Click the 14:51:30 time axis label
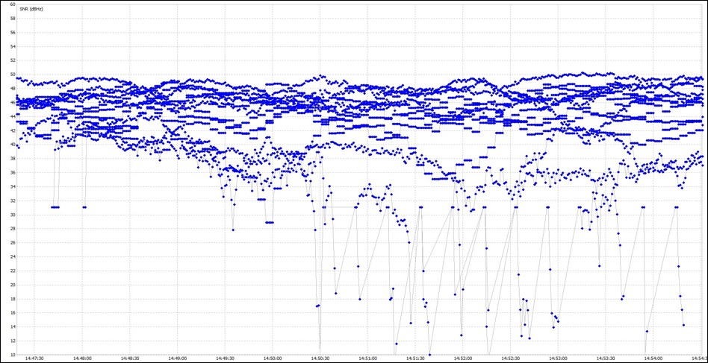The image size is (708, 363). [x=416, y=358]
